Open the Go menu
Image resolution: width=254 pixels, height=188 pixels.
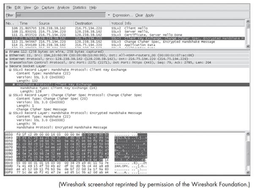(36, 8)
